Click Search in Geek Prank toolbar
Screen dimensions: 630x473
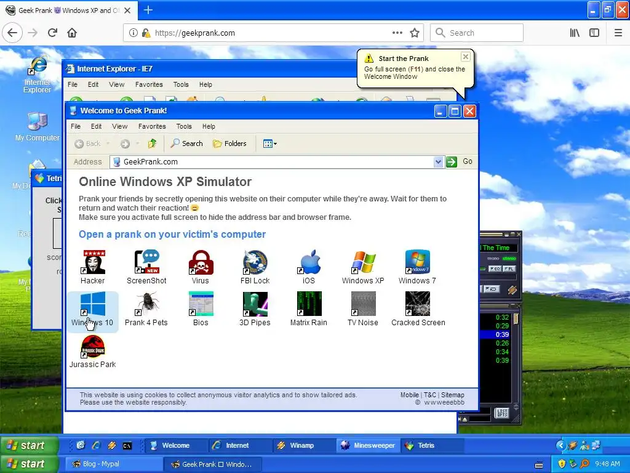click(x=187, y=144)
